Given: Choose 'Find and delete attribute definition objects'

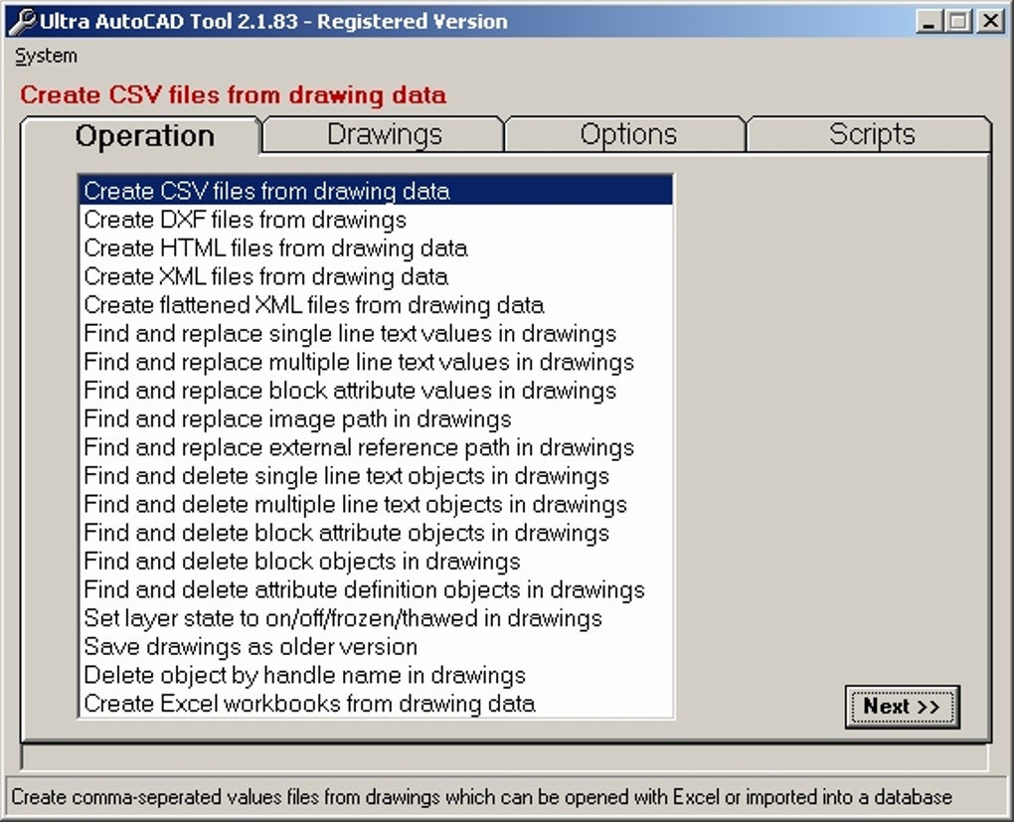Looking at the screenshot, I should coord(376,589).
